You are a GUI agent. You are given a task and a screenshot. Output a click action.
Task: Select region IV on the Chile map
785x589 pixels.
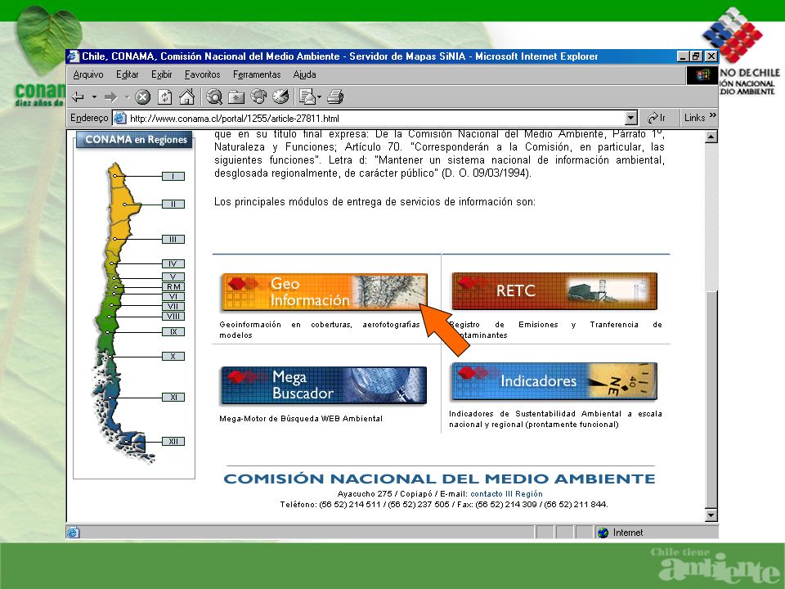[x=173, y=264]
